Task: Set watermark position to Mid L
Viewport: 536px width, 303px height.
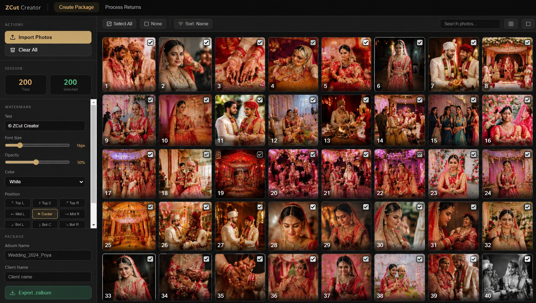Action: [18, 214]
